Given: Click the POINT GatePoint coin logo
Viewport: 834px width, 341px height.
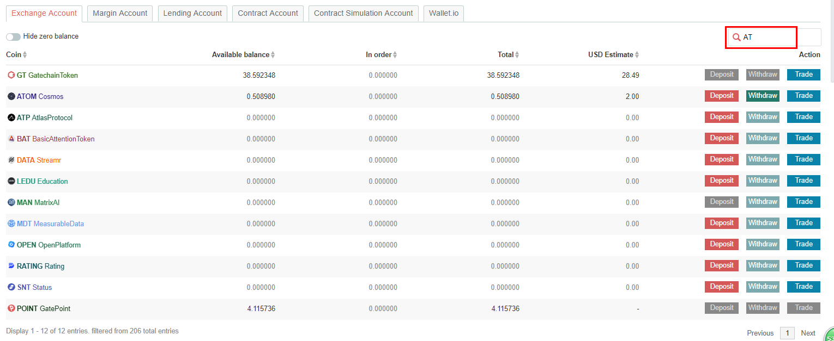Looking at the screenshot, I should [x=11, y=308].
